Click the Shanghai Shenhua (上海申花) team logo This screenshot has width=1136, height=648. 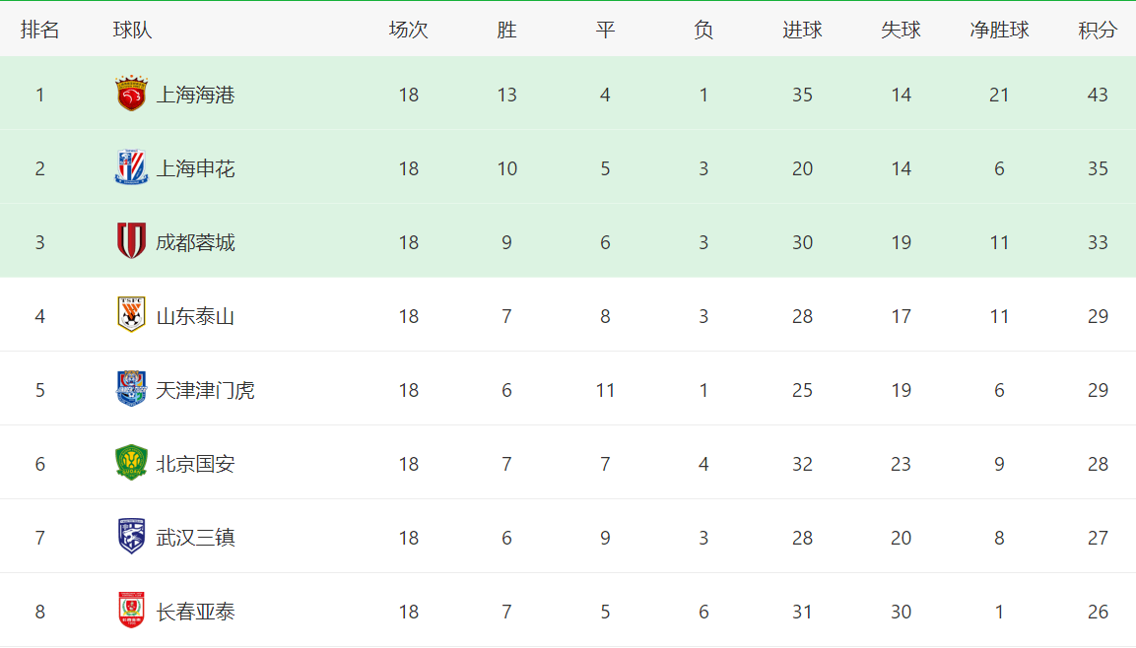(131, 167)
